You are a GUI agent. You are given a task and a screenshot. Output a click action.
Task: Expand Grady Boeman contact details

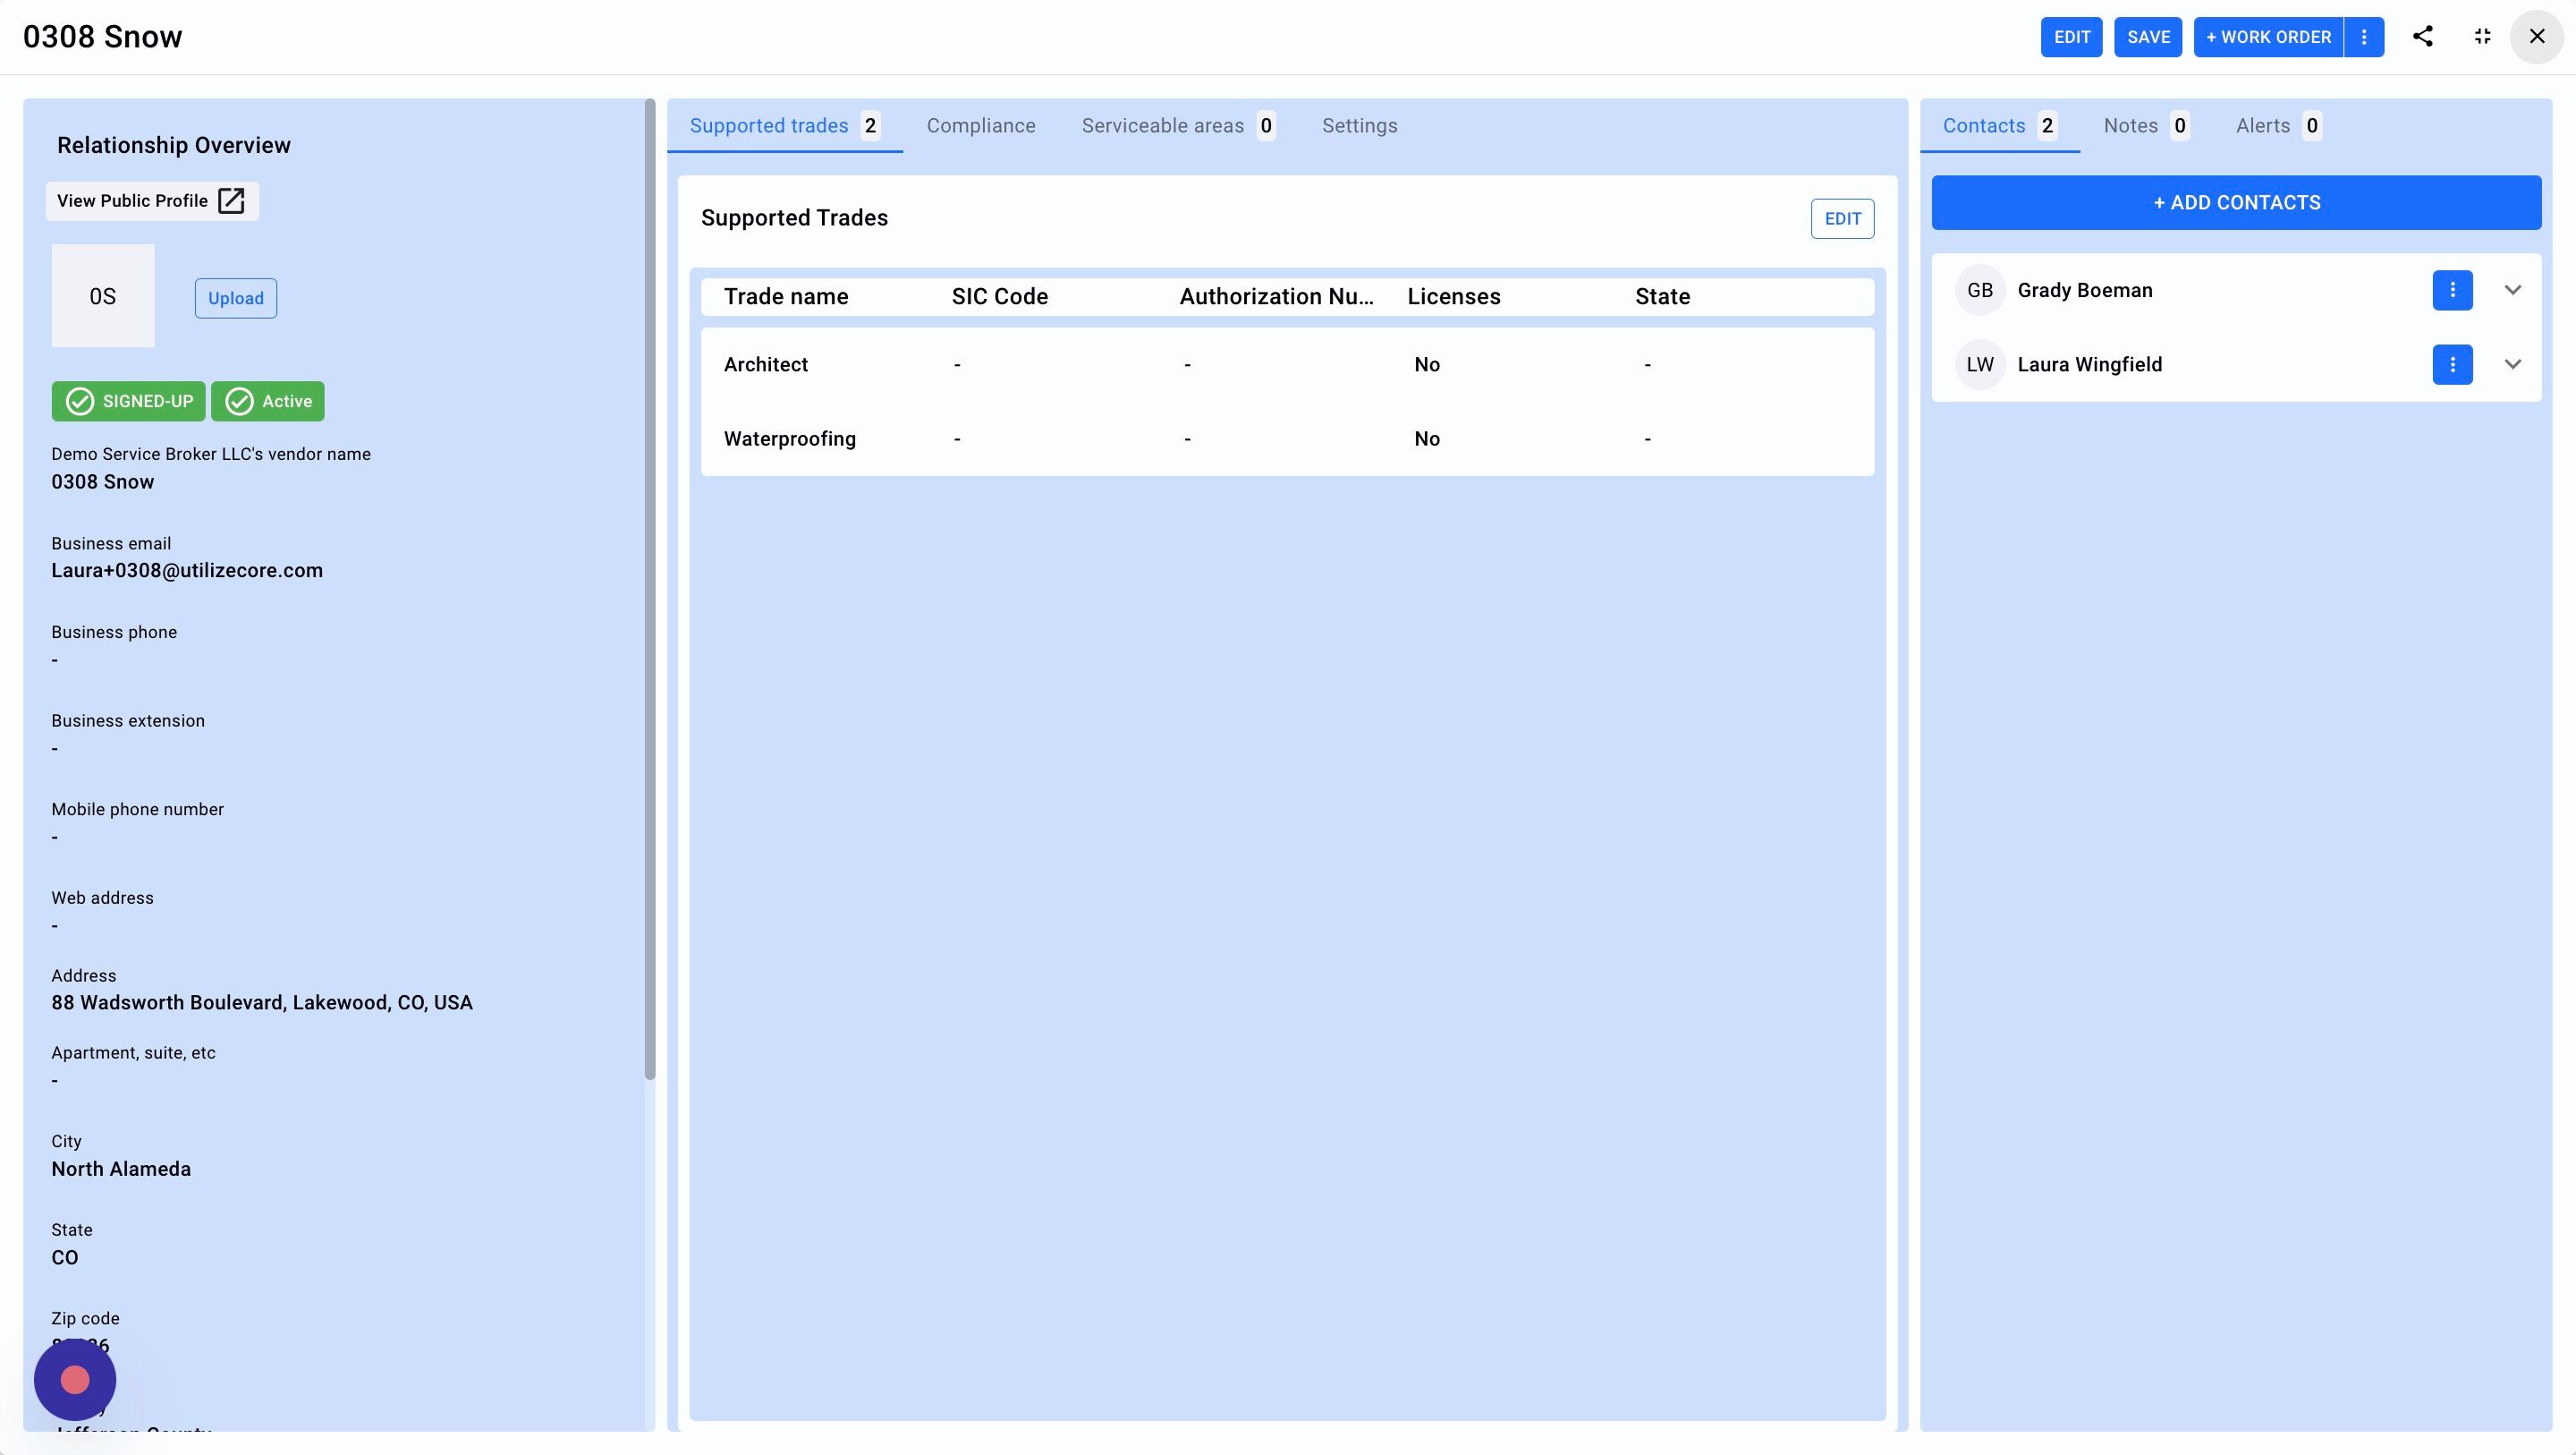(x=2512, y=290)
